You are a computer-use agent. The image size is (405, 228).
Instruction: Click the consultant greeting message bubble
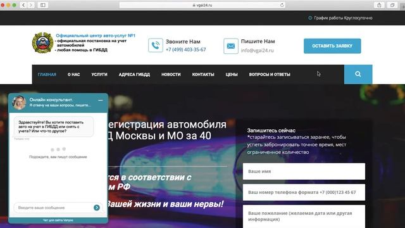tap(53, 127)
